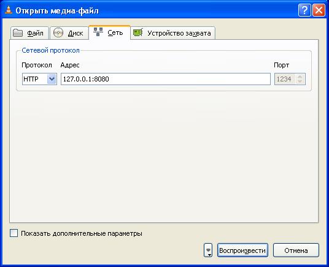
Task: Click the Отмена button
Action: point(296,250)
